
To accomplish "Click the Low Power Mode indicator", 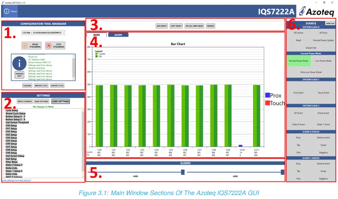I will click(323, 61).
